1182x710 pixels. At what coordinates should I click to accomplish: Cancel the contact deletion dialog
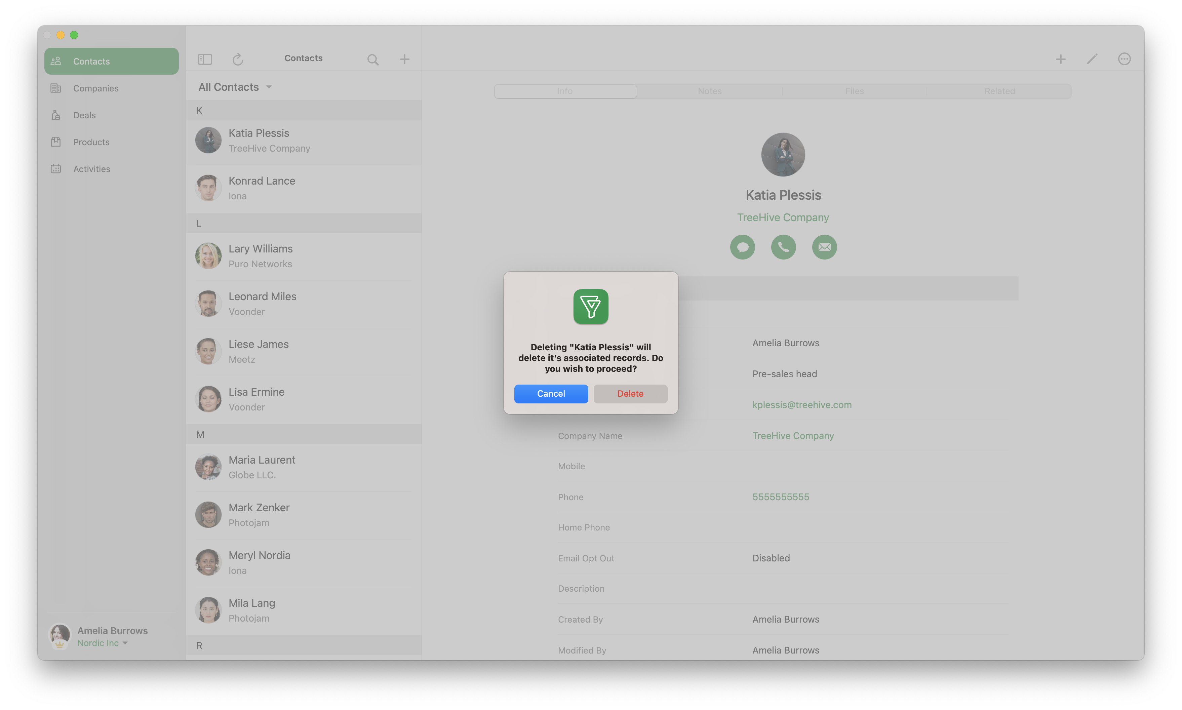click(551, 394)
